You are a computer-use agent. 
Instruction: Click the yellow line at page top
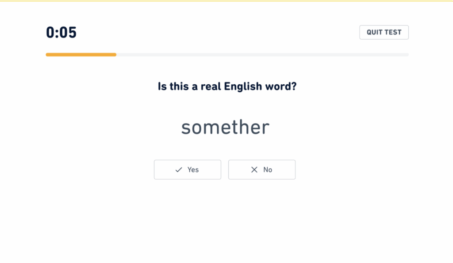(226, 1)
